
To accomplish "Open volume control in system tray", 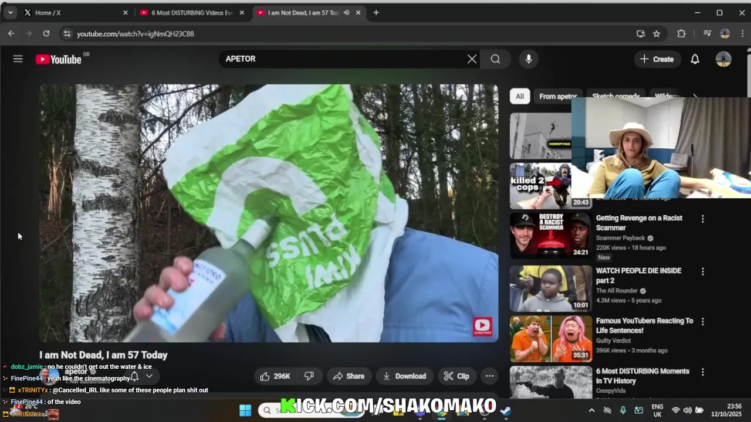I will tap(687, 410).
